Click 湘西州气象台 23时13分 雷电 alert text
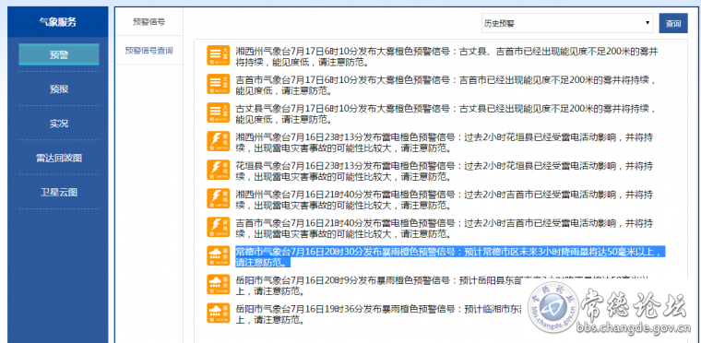The height and width of the screenshot is (343, 701). [445, 143]
